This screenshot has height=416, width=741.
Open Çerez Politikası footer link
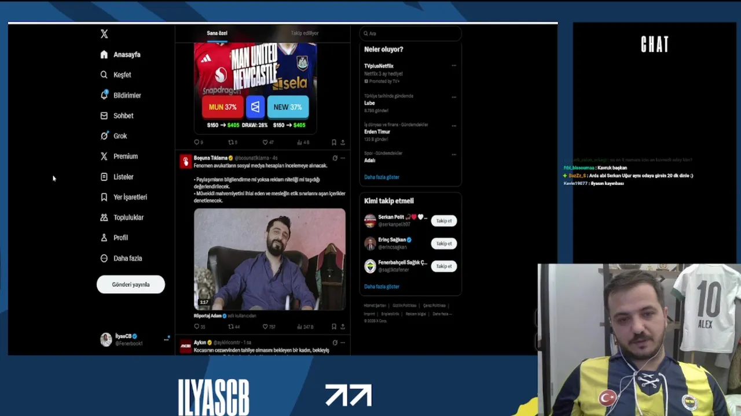click(x=434, y=306)
